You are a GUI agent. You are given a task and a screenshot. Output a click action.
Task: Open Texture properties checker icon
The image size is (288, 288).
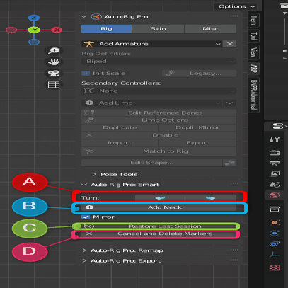pos(275,268)
